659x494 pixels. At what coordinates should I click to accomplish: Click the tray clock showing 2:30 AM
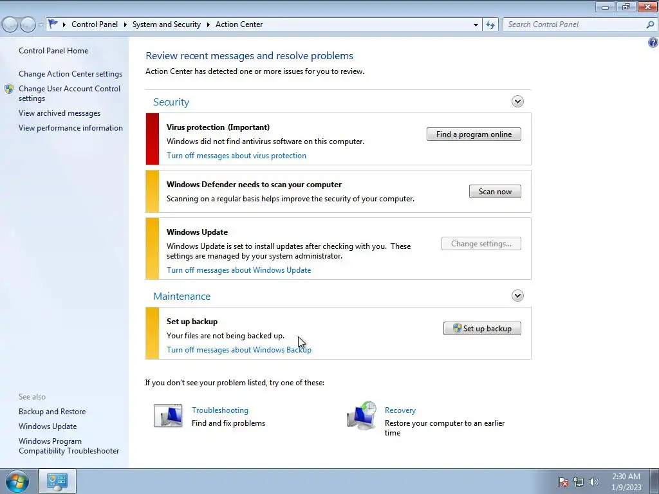point(626,482)
